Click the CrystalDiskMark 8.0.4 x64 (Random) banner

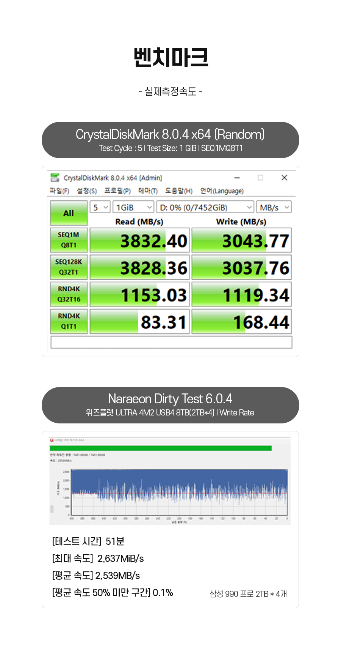(170, 140)
